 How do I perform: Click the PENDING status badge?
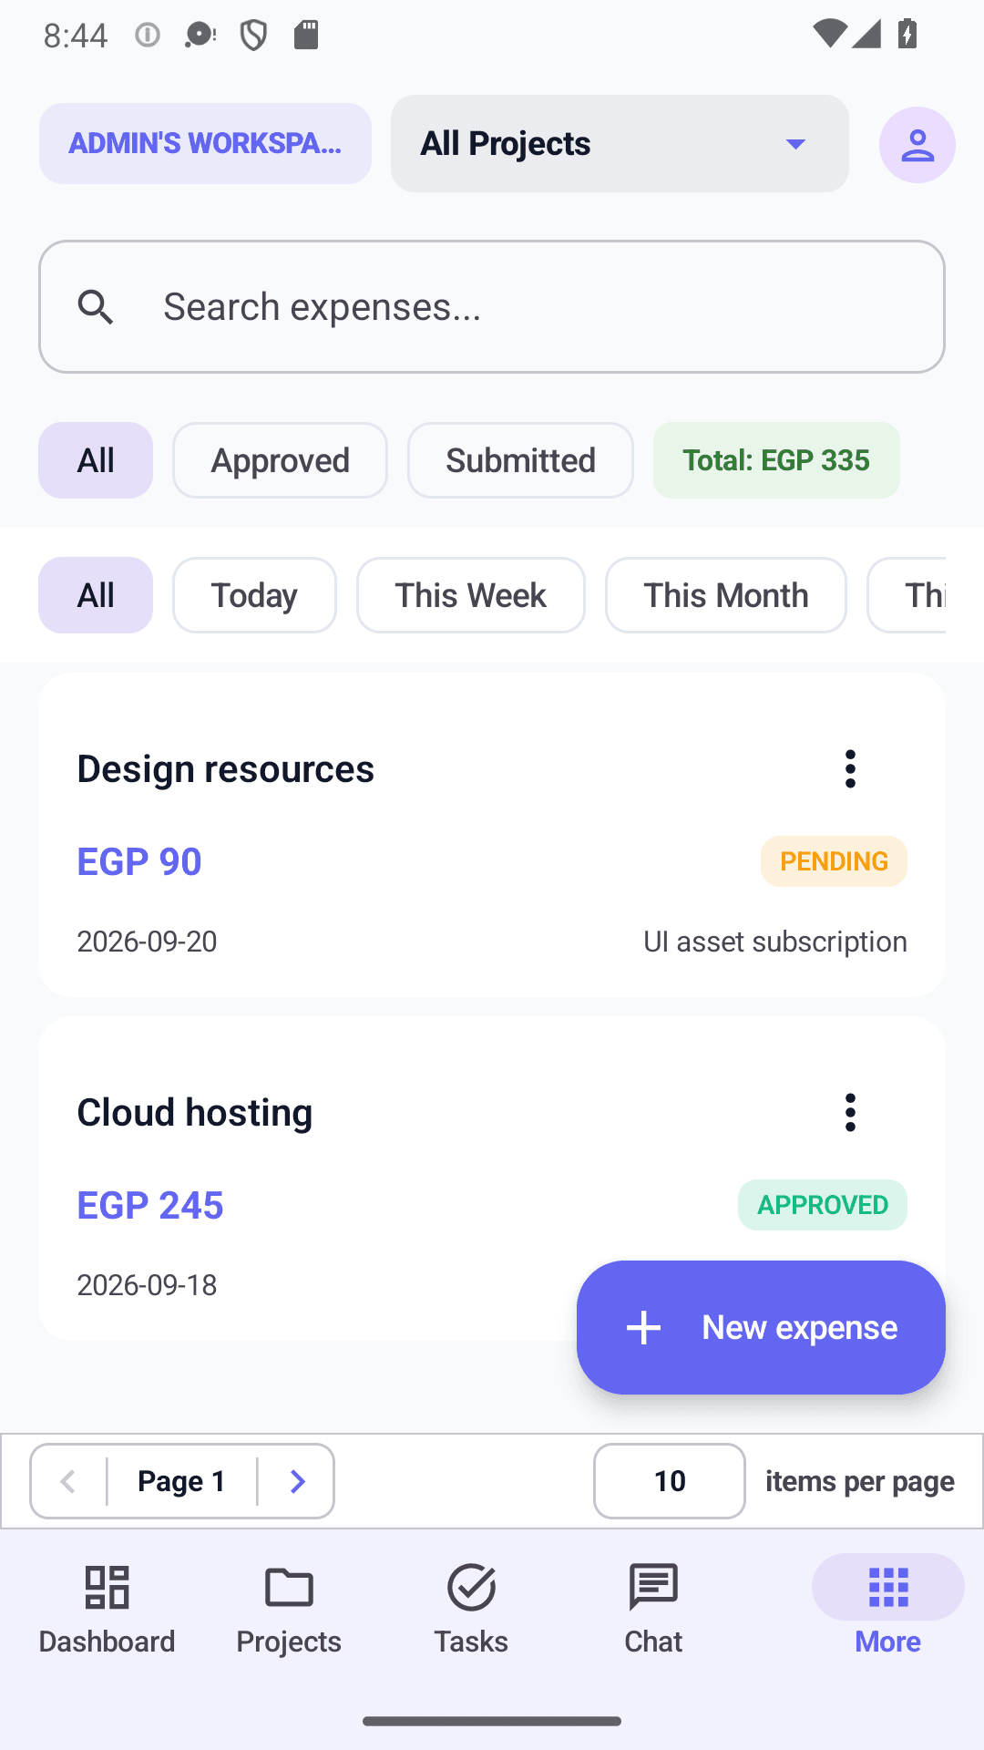pyautogui.click(x=834, y=861)
